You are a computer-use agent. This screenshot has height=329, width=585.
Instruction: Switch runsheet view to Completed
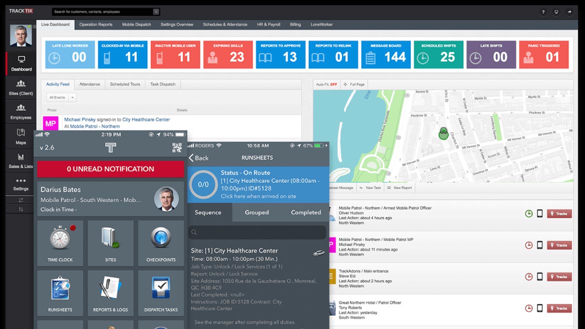[x=305, y=212]
